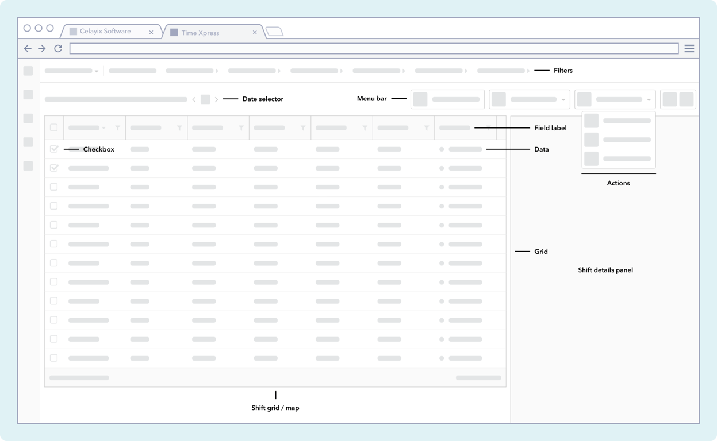The height and width of the screenshot is (441, 717).
Task: Click the filter funnel in the third column header
Action: coord(241,128)
